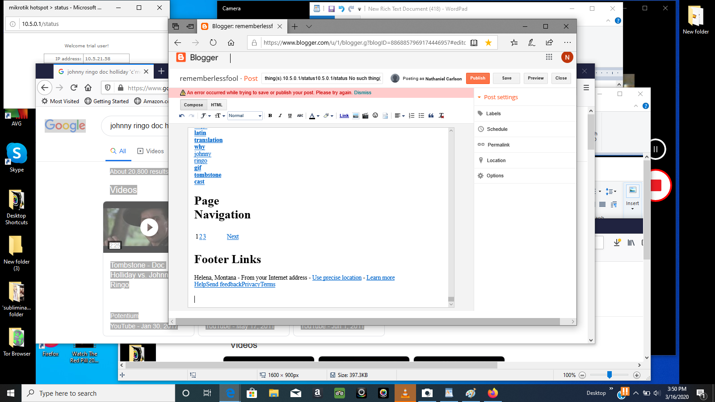715x402 pixels.
Task: Play the Tombstone video thumbnail in Firefox
Action: point(149,227)
